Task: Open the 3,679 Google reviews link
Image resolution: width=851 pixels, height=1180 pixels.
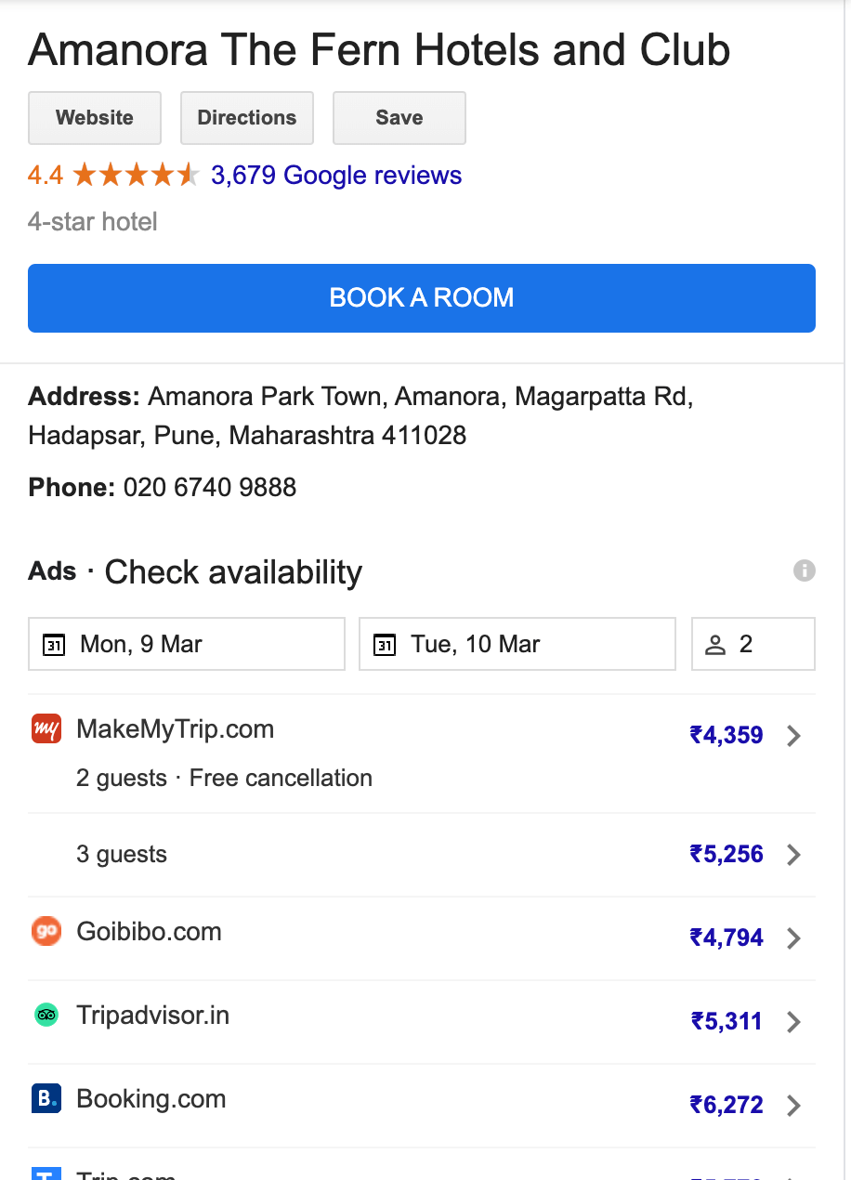Action: pos(336,176)
